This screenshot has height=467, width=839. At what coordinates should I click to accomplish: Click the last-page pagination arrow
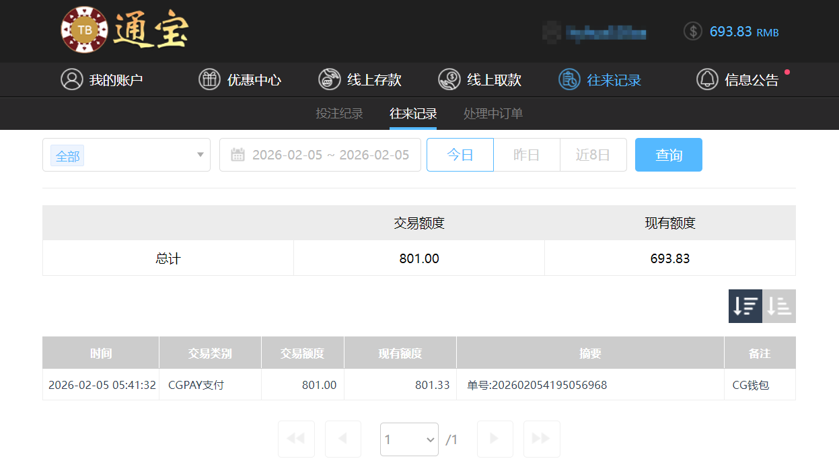pyautogui.click(x=542, y=439)
